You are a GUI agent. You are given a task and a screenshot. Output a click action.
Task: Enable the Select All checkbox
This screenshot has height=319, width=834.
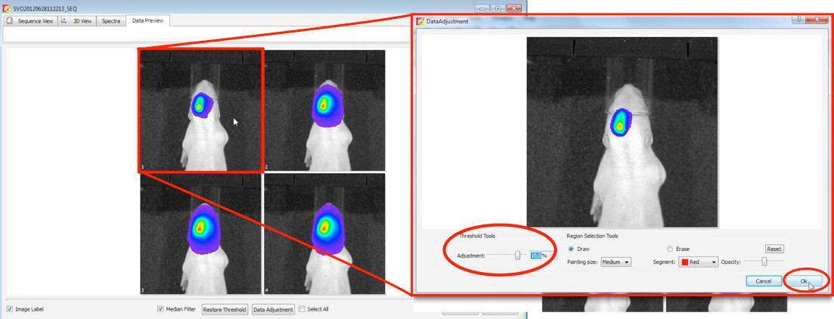click(302, 309)
